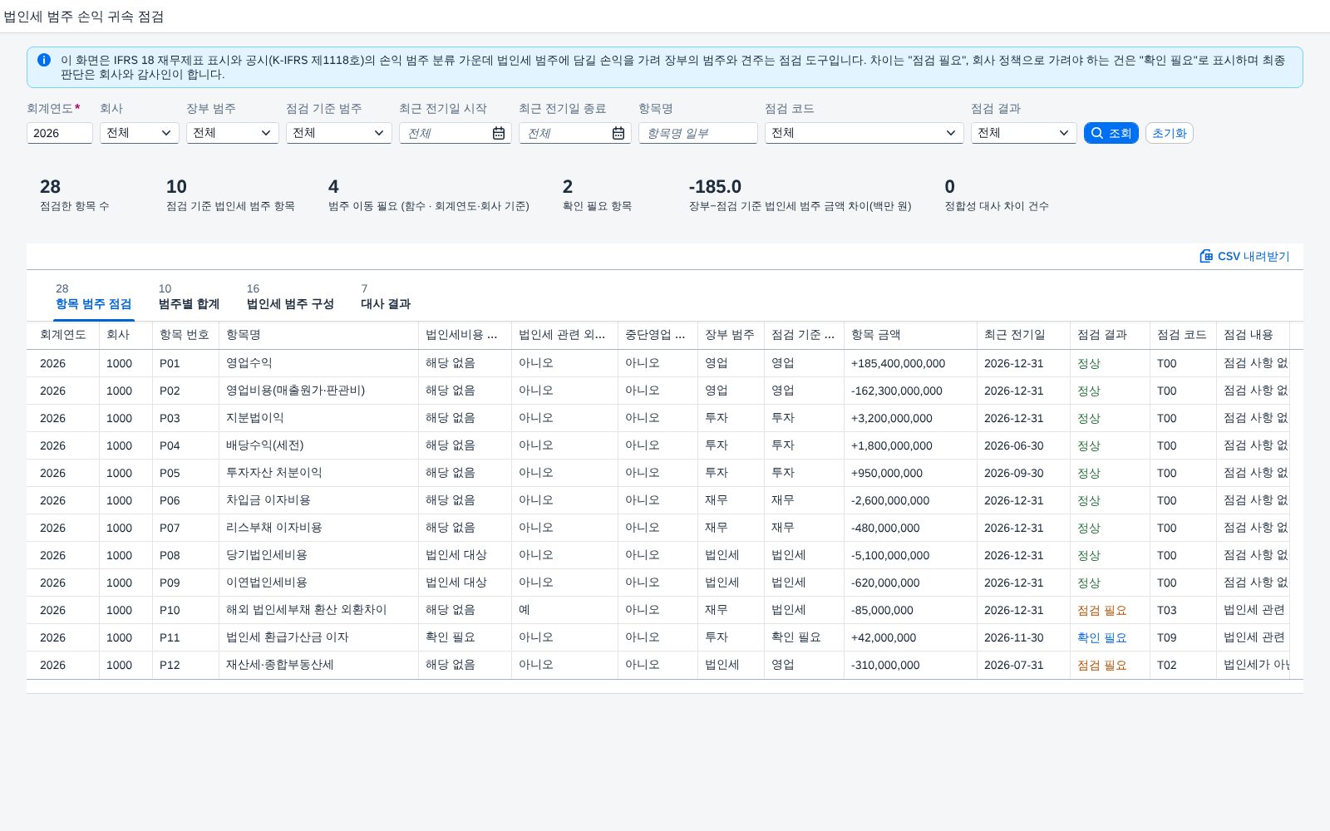Switch to the 범주별 합계 tab
This screenshot has height=831, width=1330.
189,297
